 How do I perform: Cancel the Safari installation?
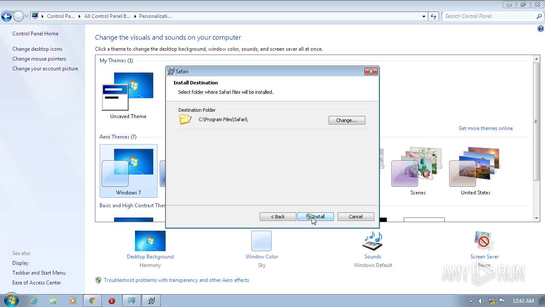pyautogui.click(x=356, y=217)
